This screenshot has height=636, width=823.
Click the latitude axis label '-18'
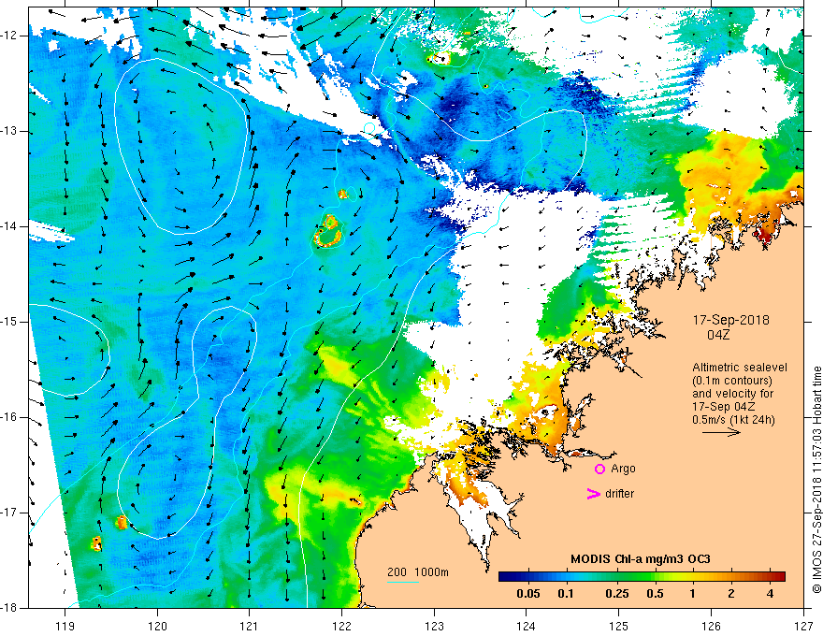9,608
